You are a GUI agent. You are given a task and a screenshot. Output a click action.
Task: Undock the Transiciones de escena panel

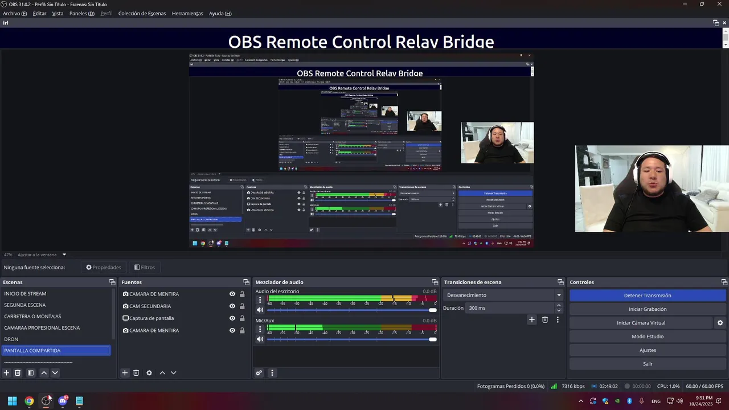coord(560,282)
